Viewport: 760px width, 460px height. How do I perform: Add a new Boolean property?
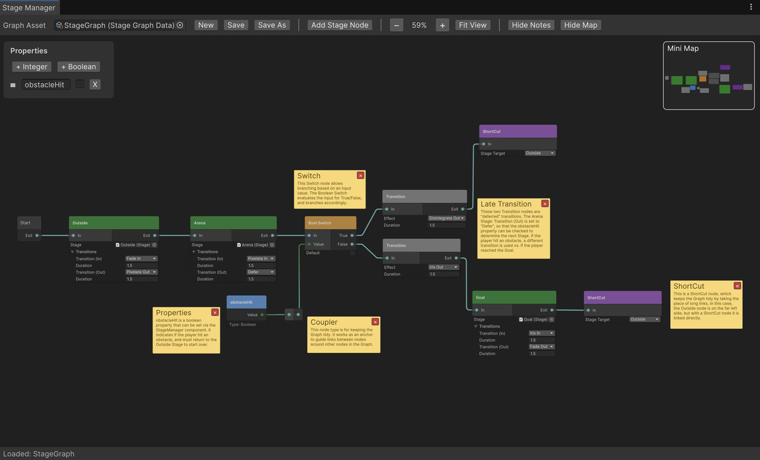point(79,67)
